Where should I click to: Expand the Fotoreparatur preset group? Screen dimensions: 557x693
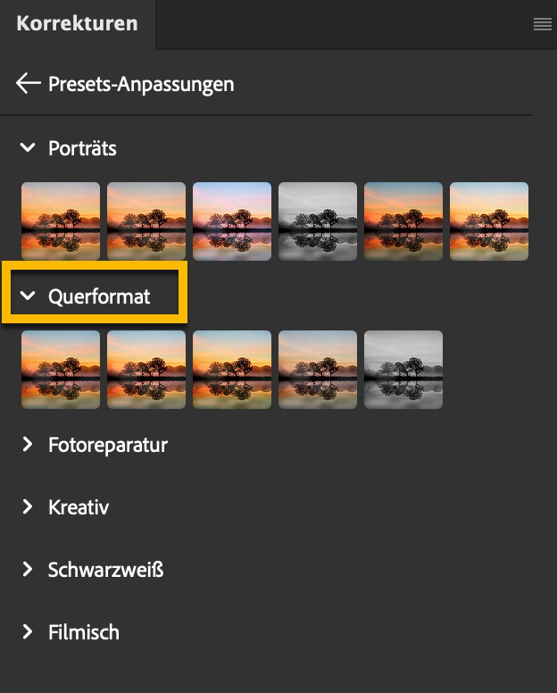(x=29, y=445)
